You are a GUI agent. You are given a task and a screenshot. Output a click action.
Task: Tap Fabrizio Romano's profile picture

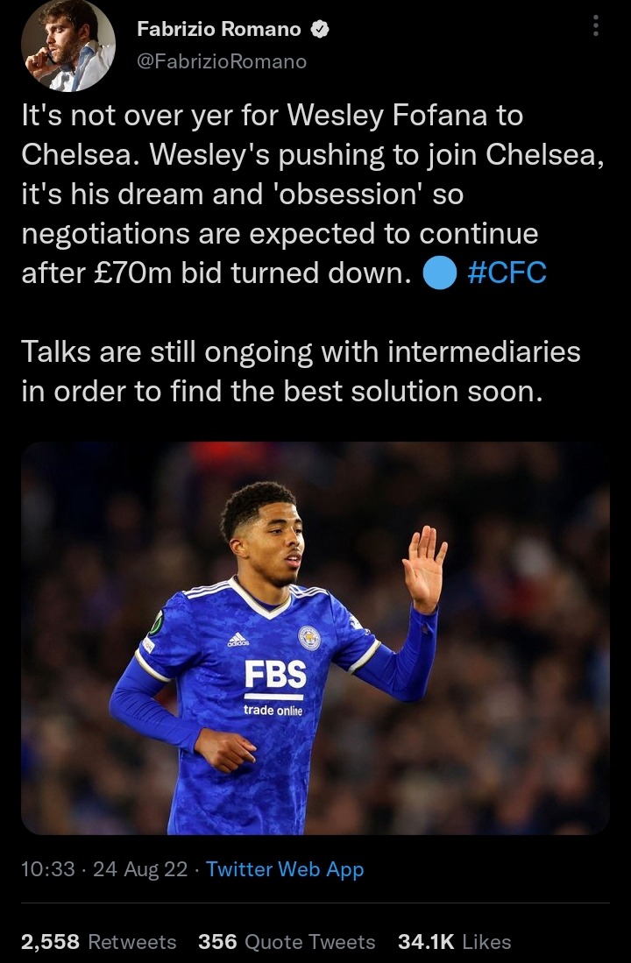[68, 46]
